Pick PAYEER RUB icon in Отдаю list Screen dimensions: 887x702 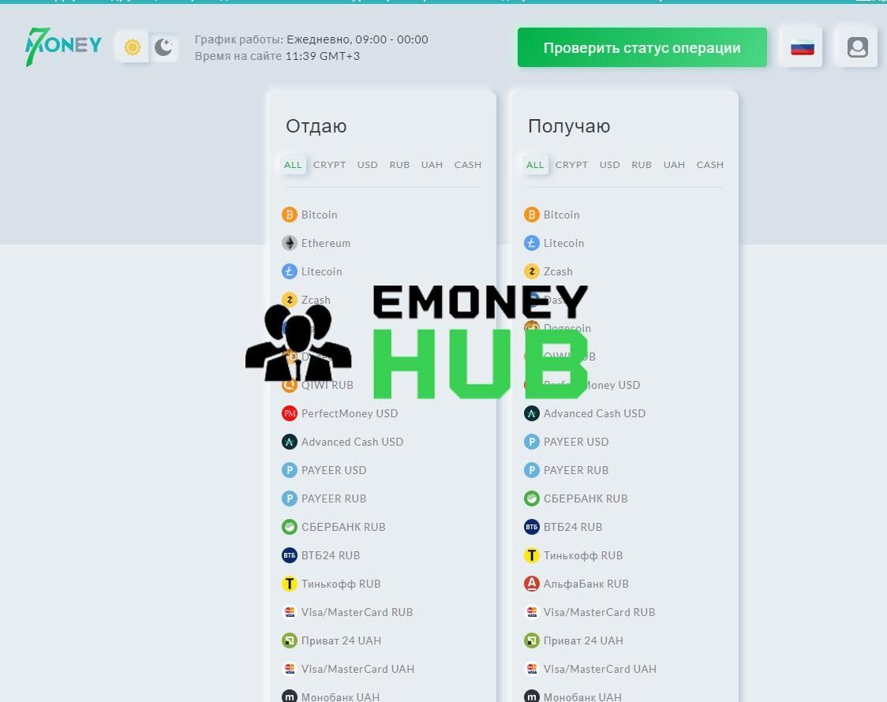[x=290, y=498]
